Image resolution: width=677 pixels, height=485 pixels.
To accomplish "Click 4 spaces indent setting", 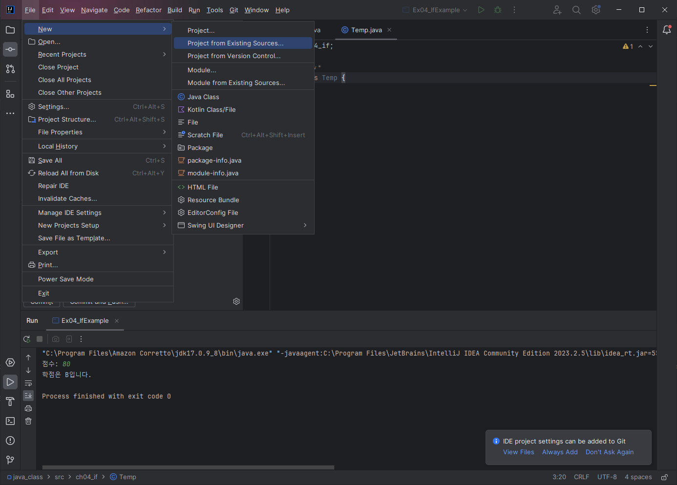I will click(x=638, y=477).
